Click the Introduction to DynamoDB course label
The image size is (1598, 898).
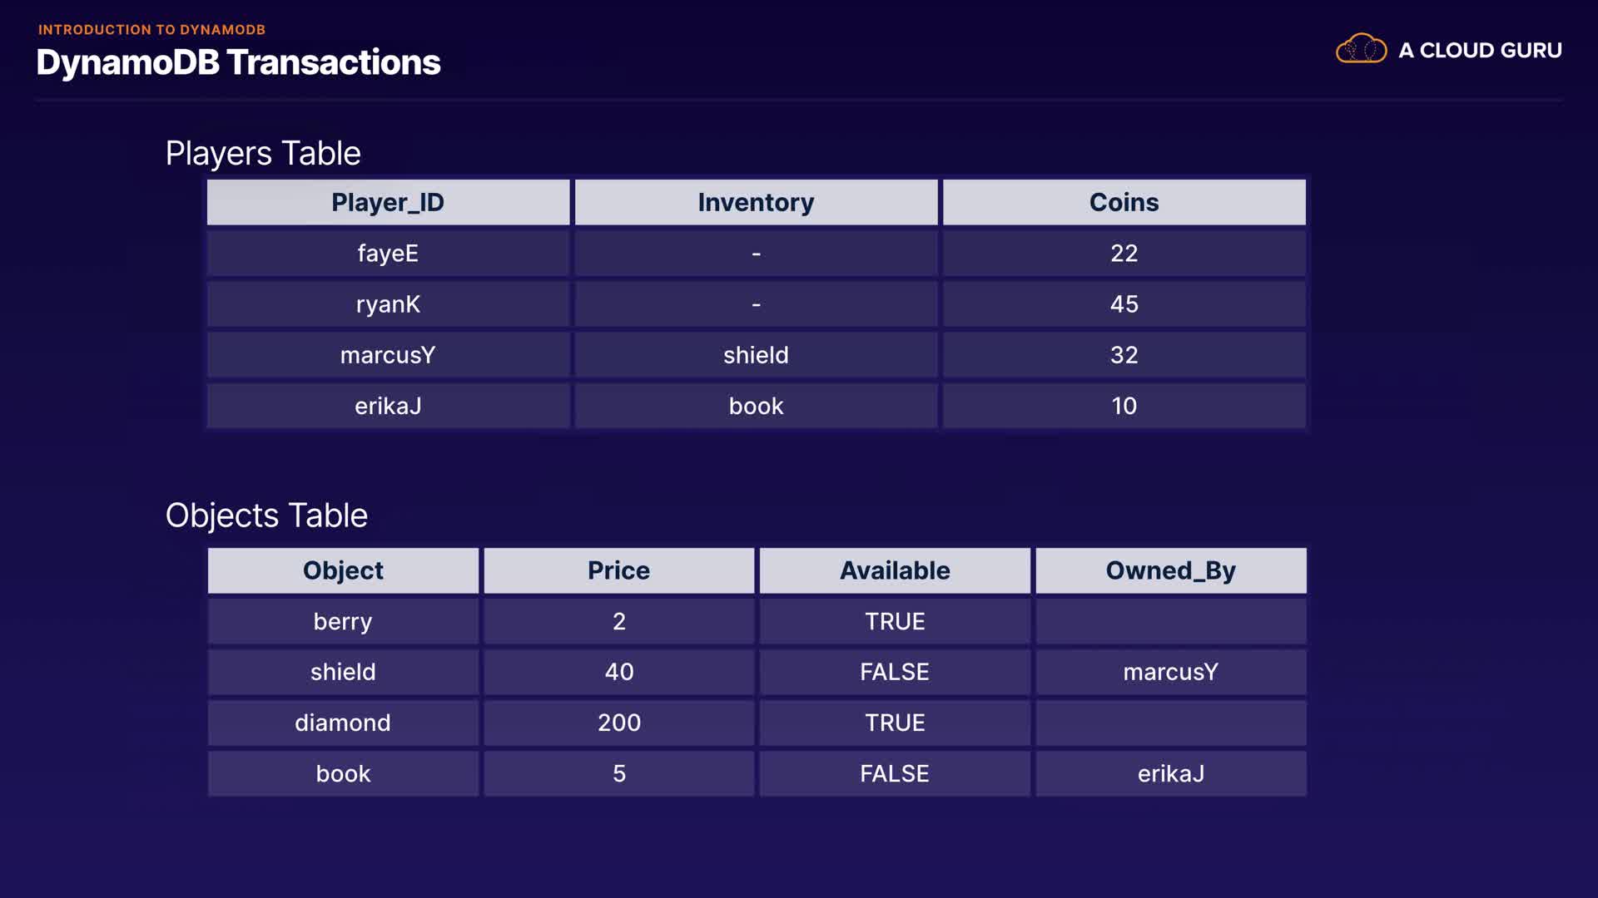coord(151,30)
